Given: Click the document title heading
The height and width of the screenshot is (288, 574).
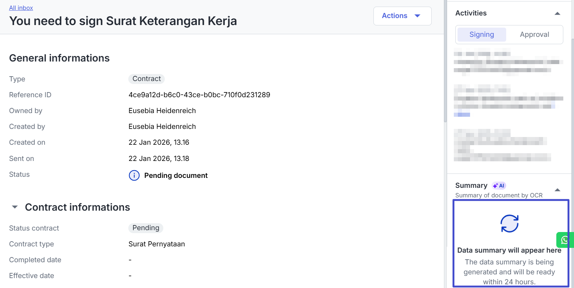Looking at the screenshot, I should pyautogui.click(x=123, y=21).
